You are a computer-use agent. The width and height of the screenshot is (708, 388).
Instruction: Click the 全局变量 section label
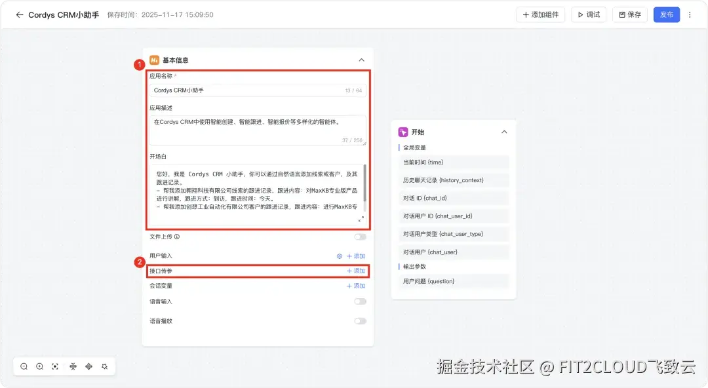414,147
